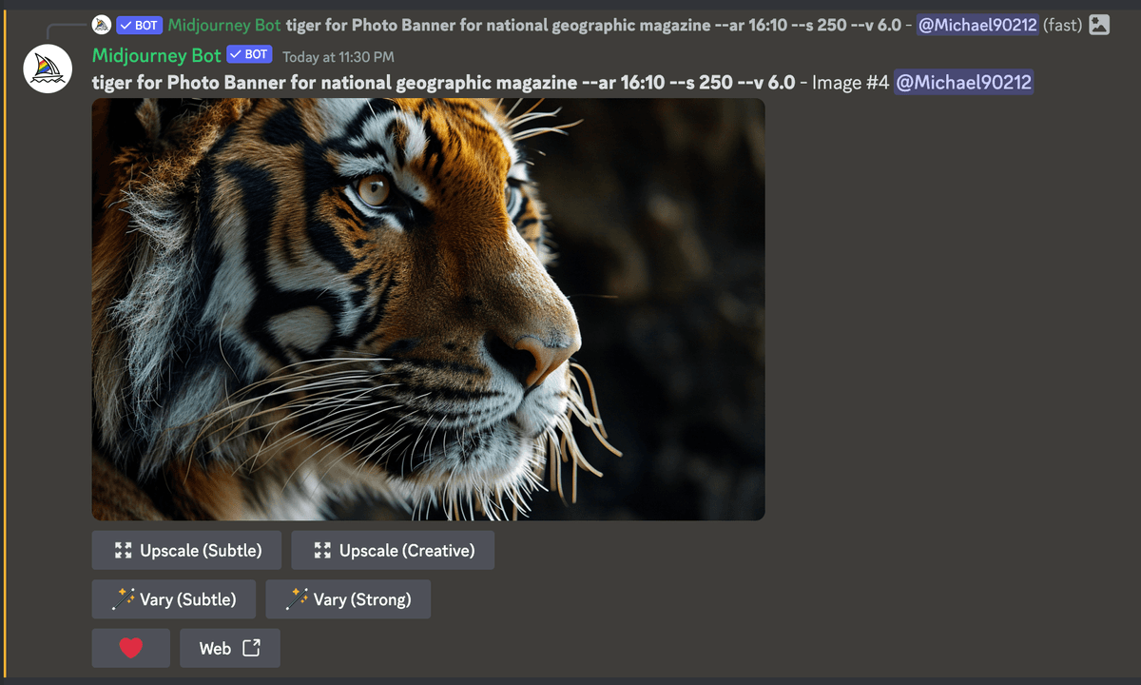
Task: Click the expand-arrows icon on Upscale (Creative)
Action: click(322, 550)
